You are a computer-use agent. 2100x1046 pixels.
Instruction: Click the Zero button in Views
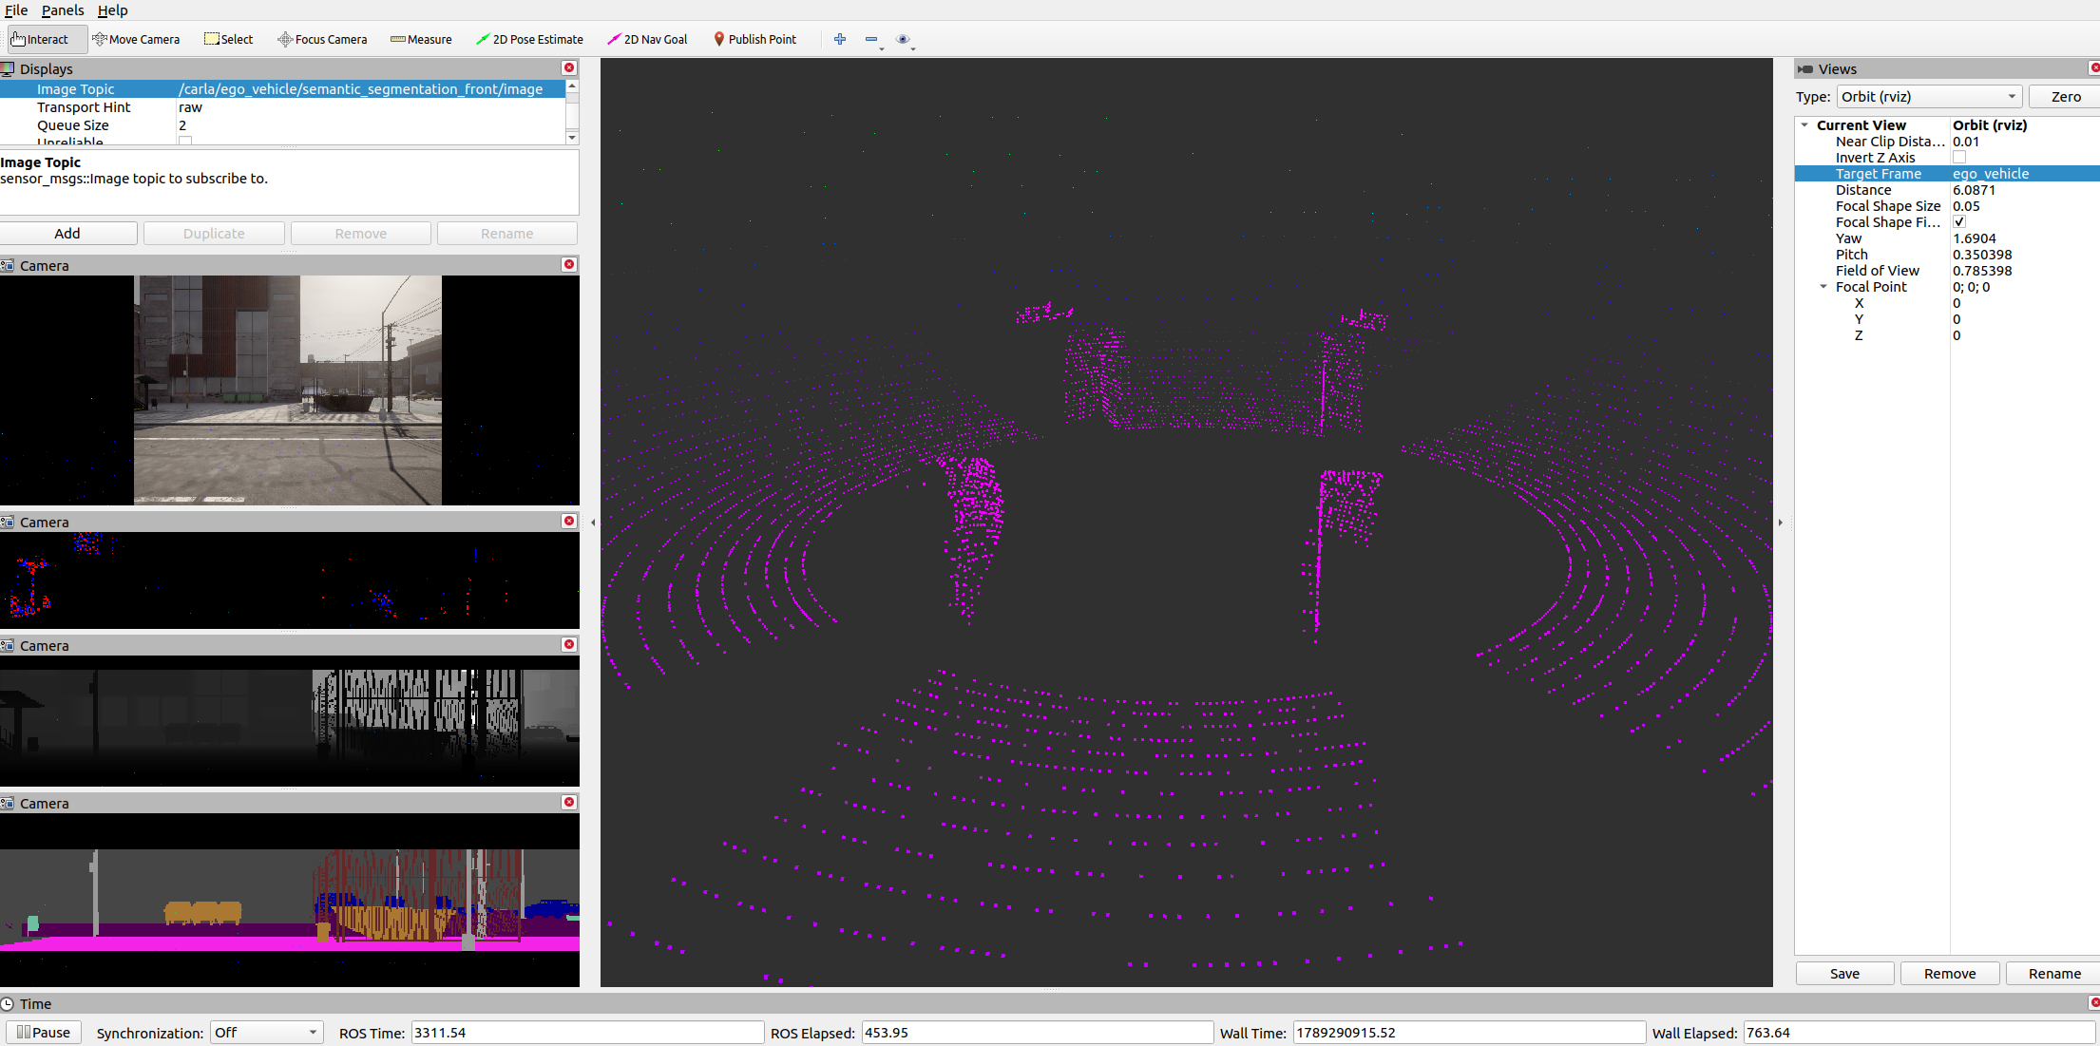click(2065, 97)
